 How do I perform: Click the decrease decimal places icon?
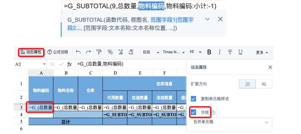131,52
